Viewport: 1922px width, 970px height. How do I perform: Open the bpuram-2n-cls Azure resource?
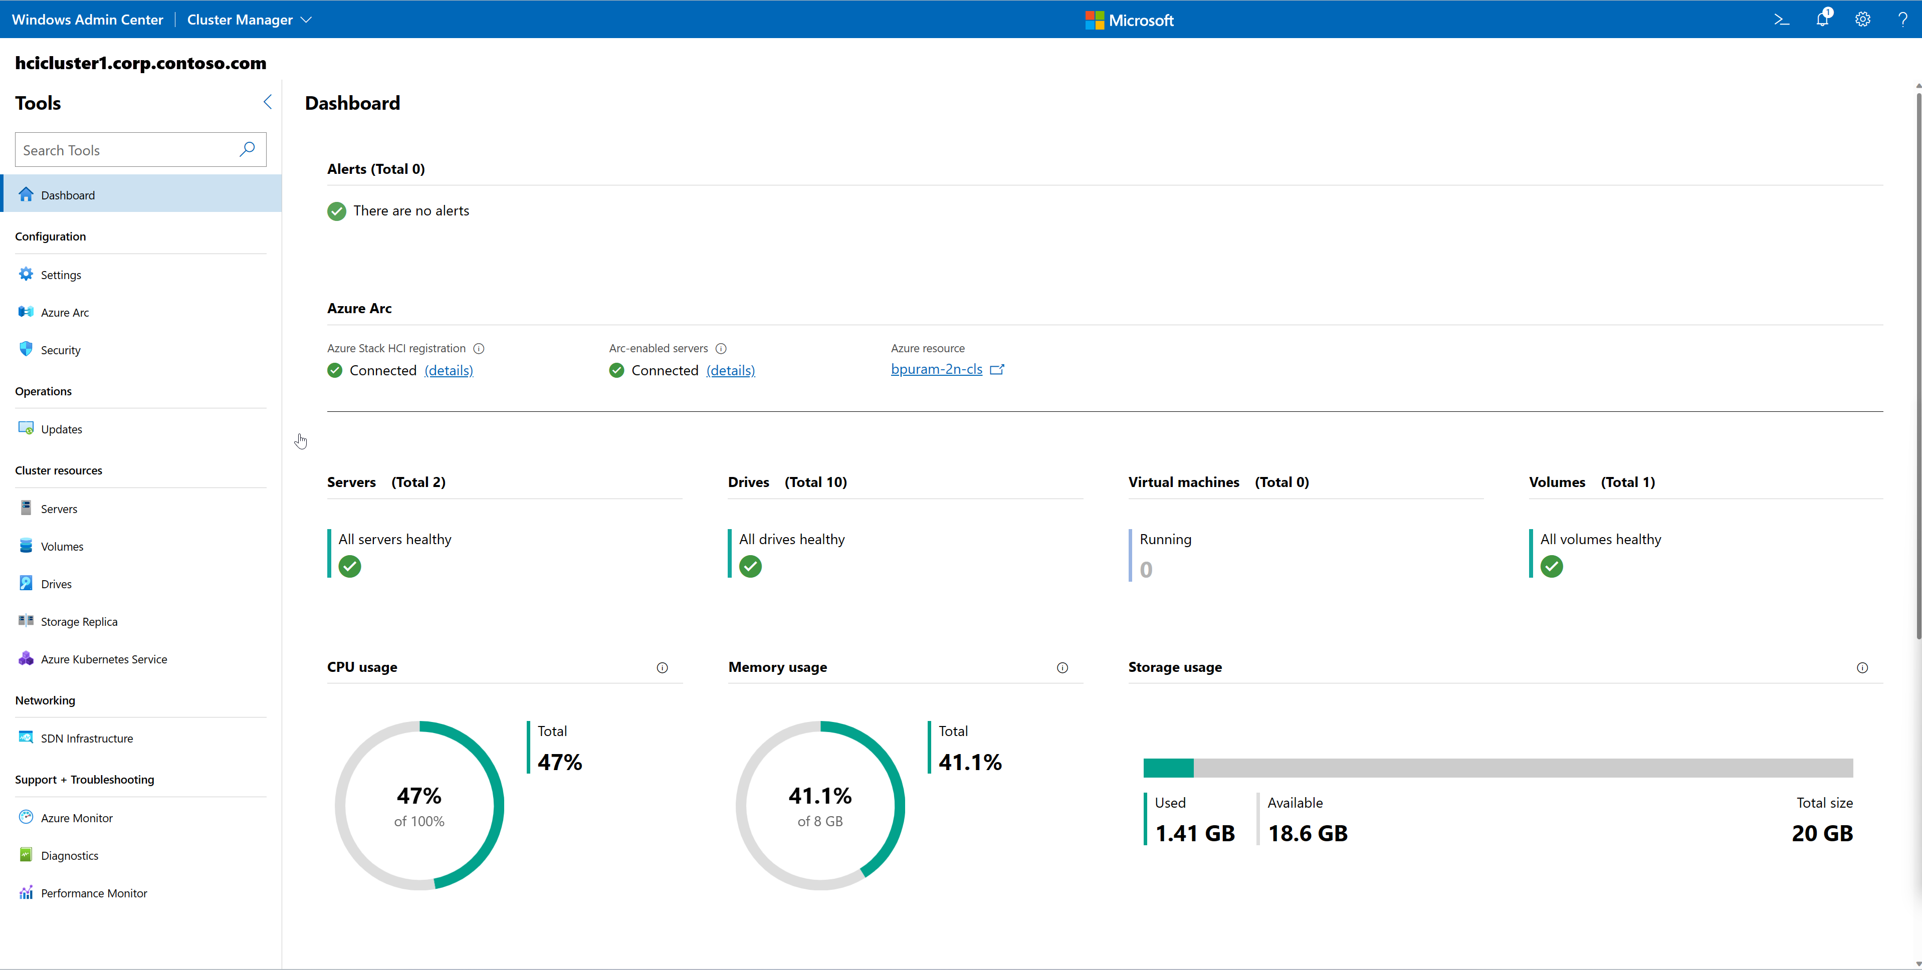coord(936,369)
